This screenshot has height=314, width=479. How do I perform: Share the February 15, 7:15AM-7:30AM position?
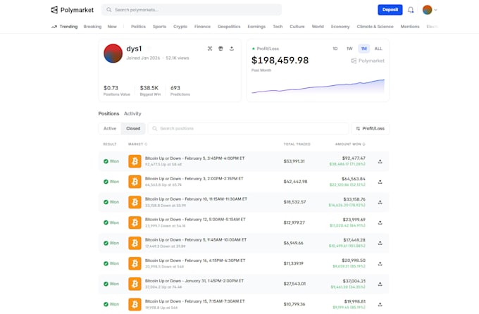tap(380, 305)
